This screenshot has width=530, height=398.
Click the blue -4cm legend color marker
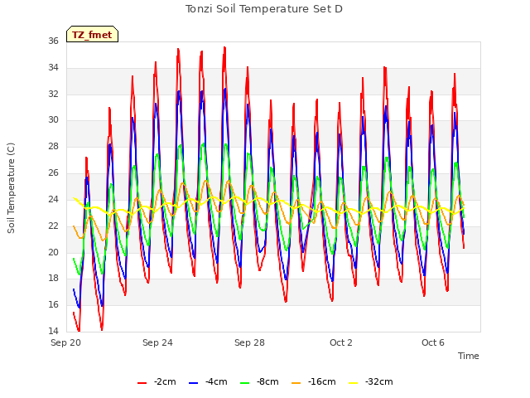tap(193, 383)
